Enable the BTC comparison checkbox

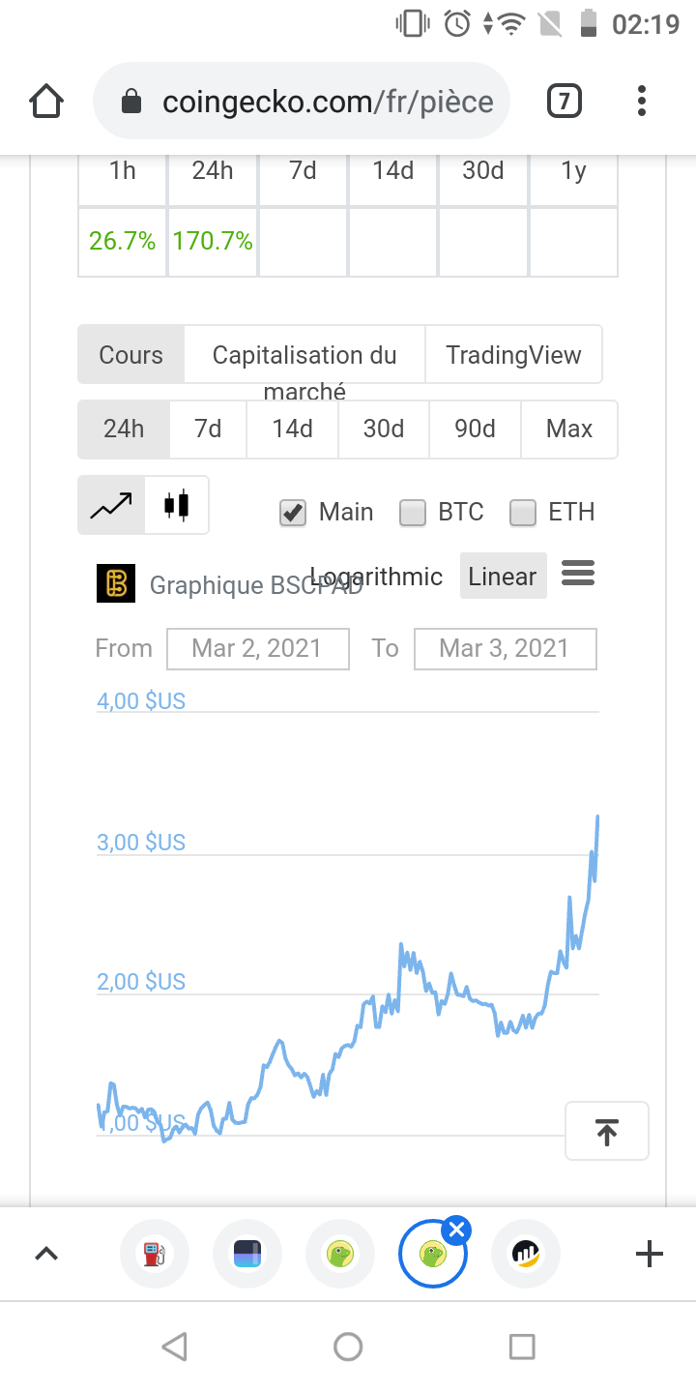413,513
